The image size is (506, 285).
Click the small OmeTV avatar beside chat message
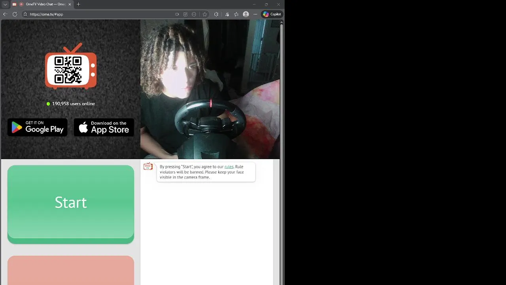148,166
